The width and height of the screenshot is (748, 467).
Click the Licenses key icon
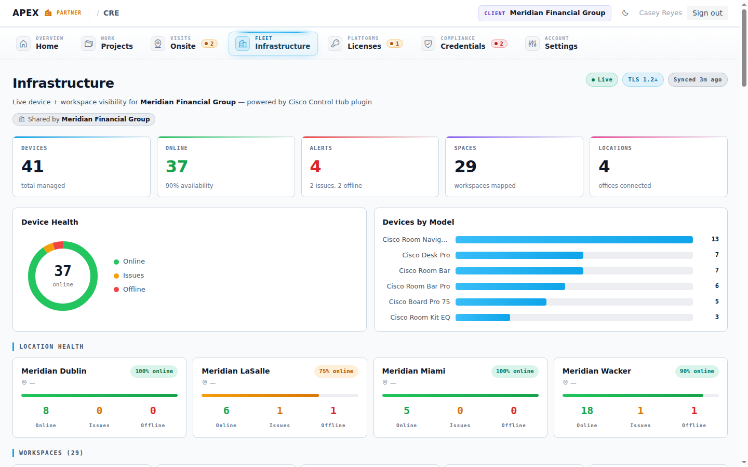(335, 44)
